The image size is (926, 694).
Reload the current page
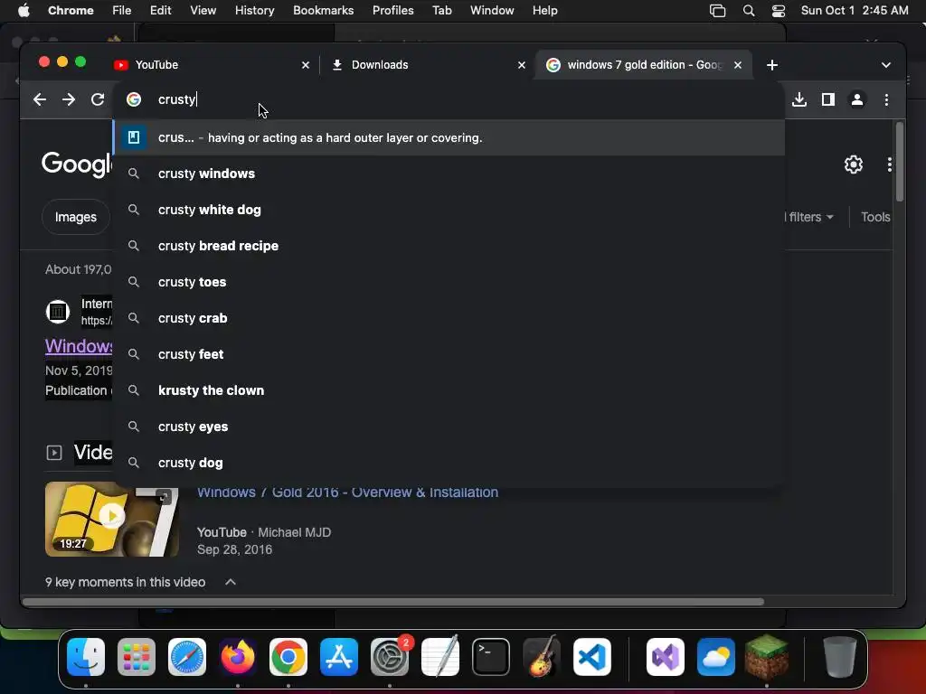click(x=98, y=99)
